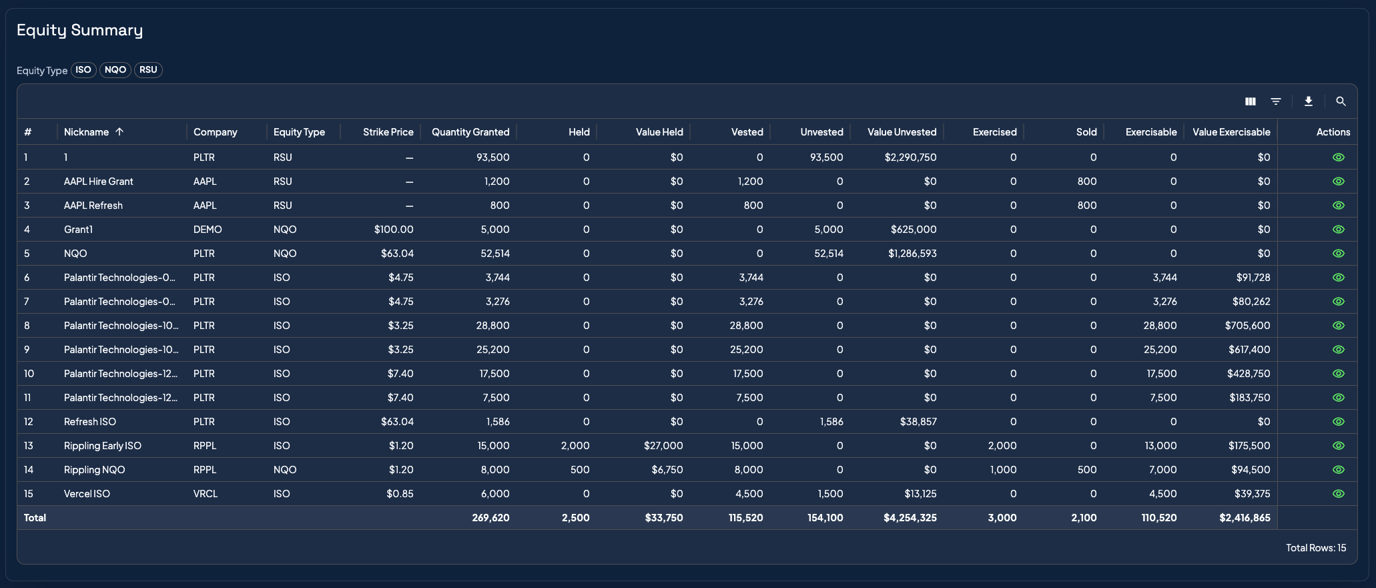Toggle the NQO equity type chip

coord(115,70)
